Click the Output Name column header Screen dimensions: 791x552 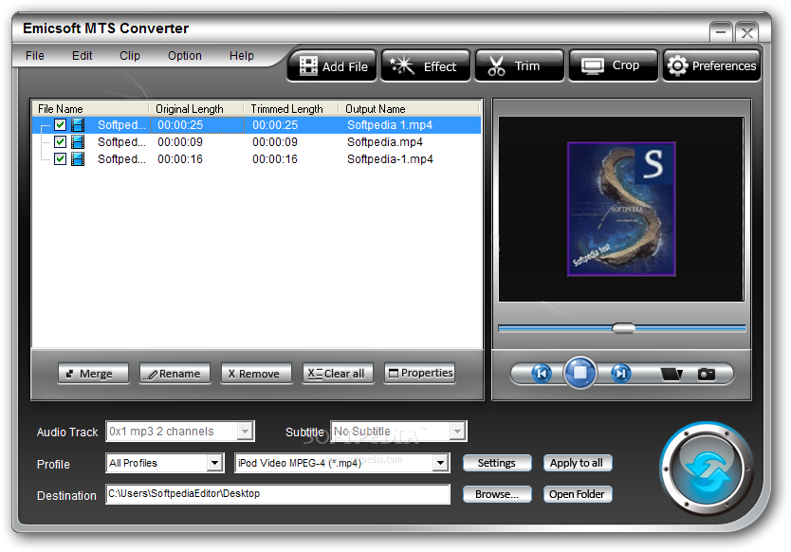tap(409, 108)
